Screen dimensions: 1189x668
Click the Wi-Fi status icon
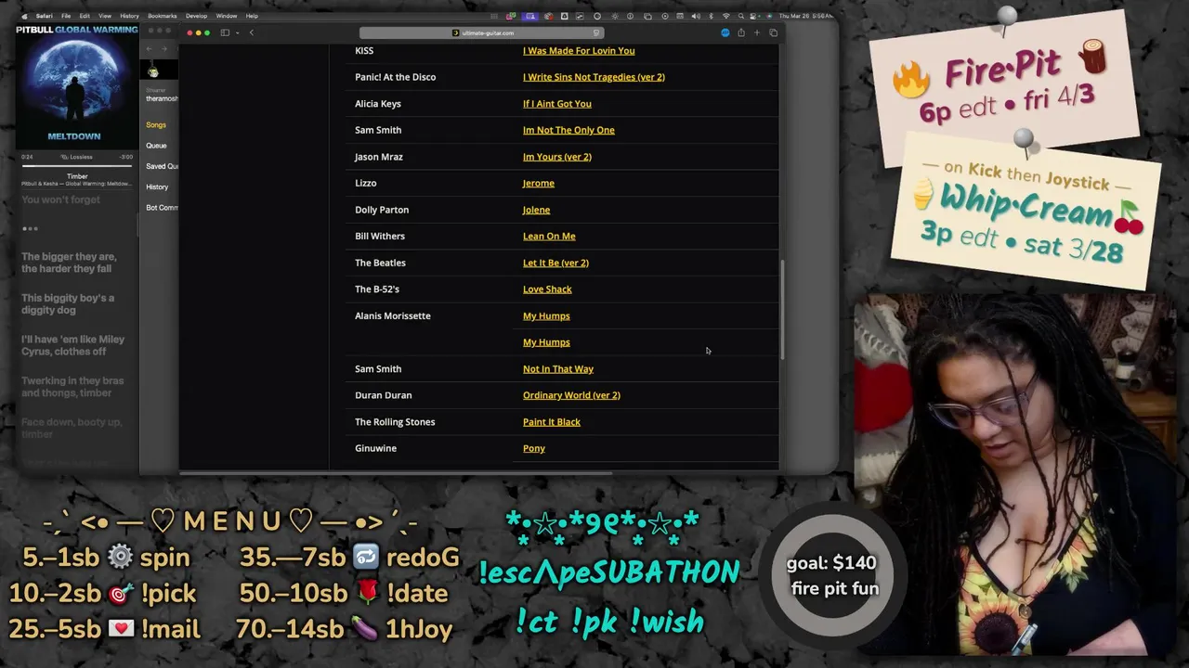726,16
